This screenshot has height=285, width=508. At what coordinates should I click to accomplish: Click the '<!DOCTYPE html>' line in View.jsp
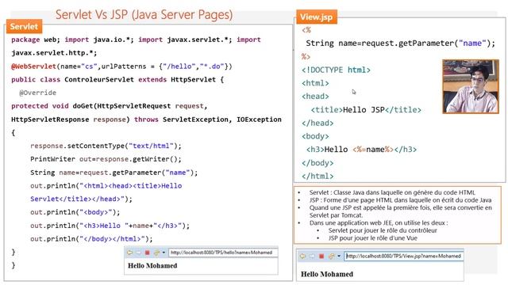[x=336, y=70]
